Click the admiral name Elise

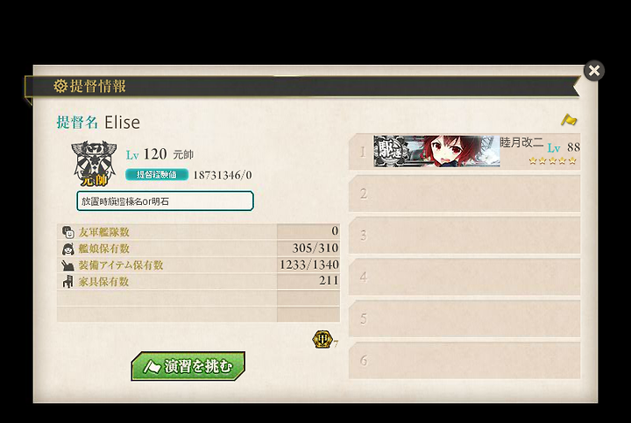[122, 123]
